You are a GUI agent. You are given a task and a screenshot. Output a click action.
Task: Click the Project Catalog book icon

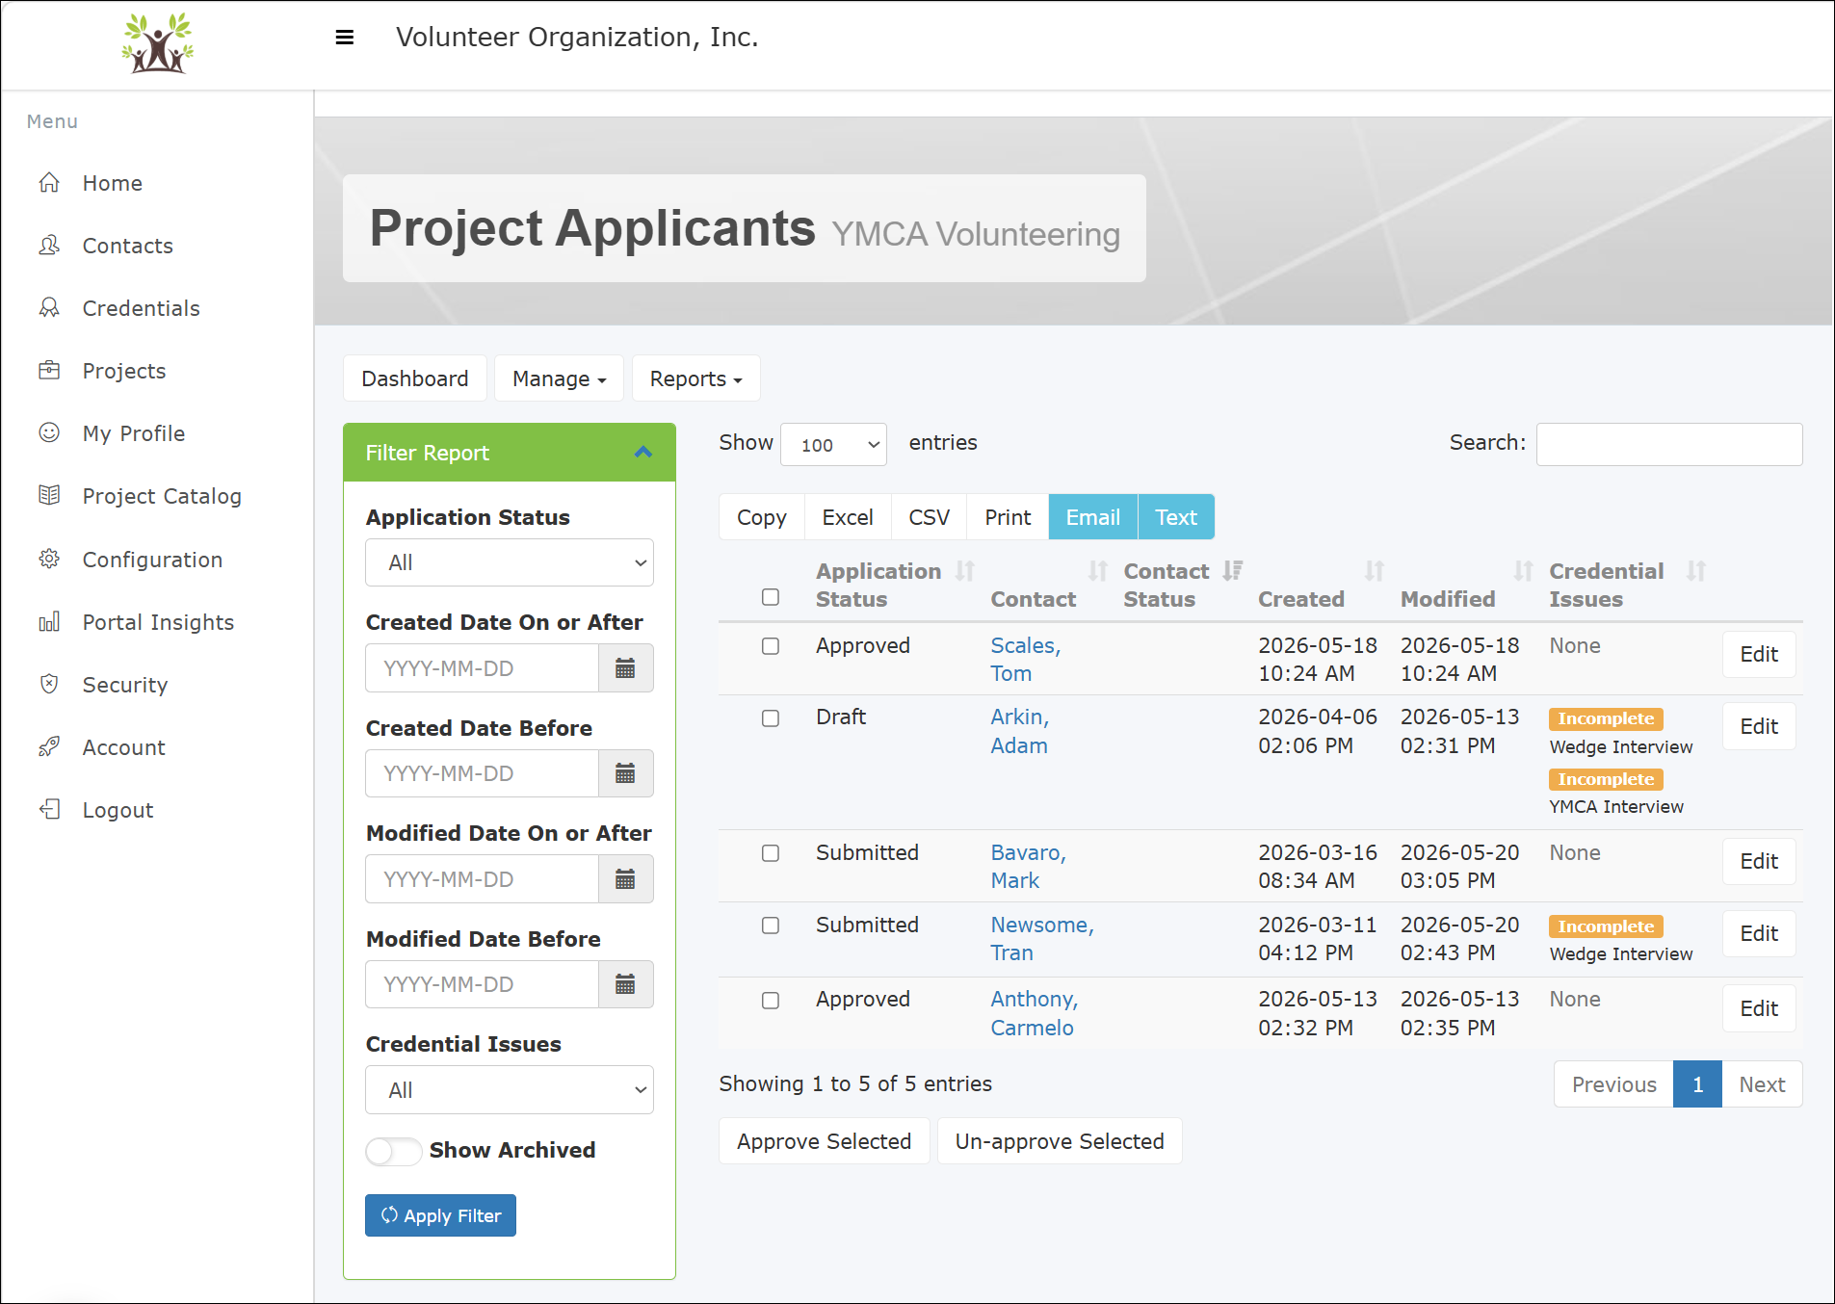tap(49, 495)
